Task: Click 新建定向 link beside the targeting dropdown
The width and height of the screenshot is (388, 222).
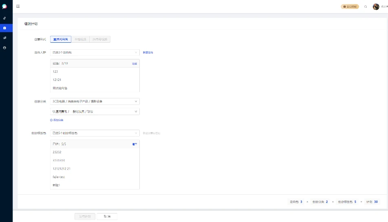Action: [148, 52]
